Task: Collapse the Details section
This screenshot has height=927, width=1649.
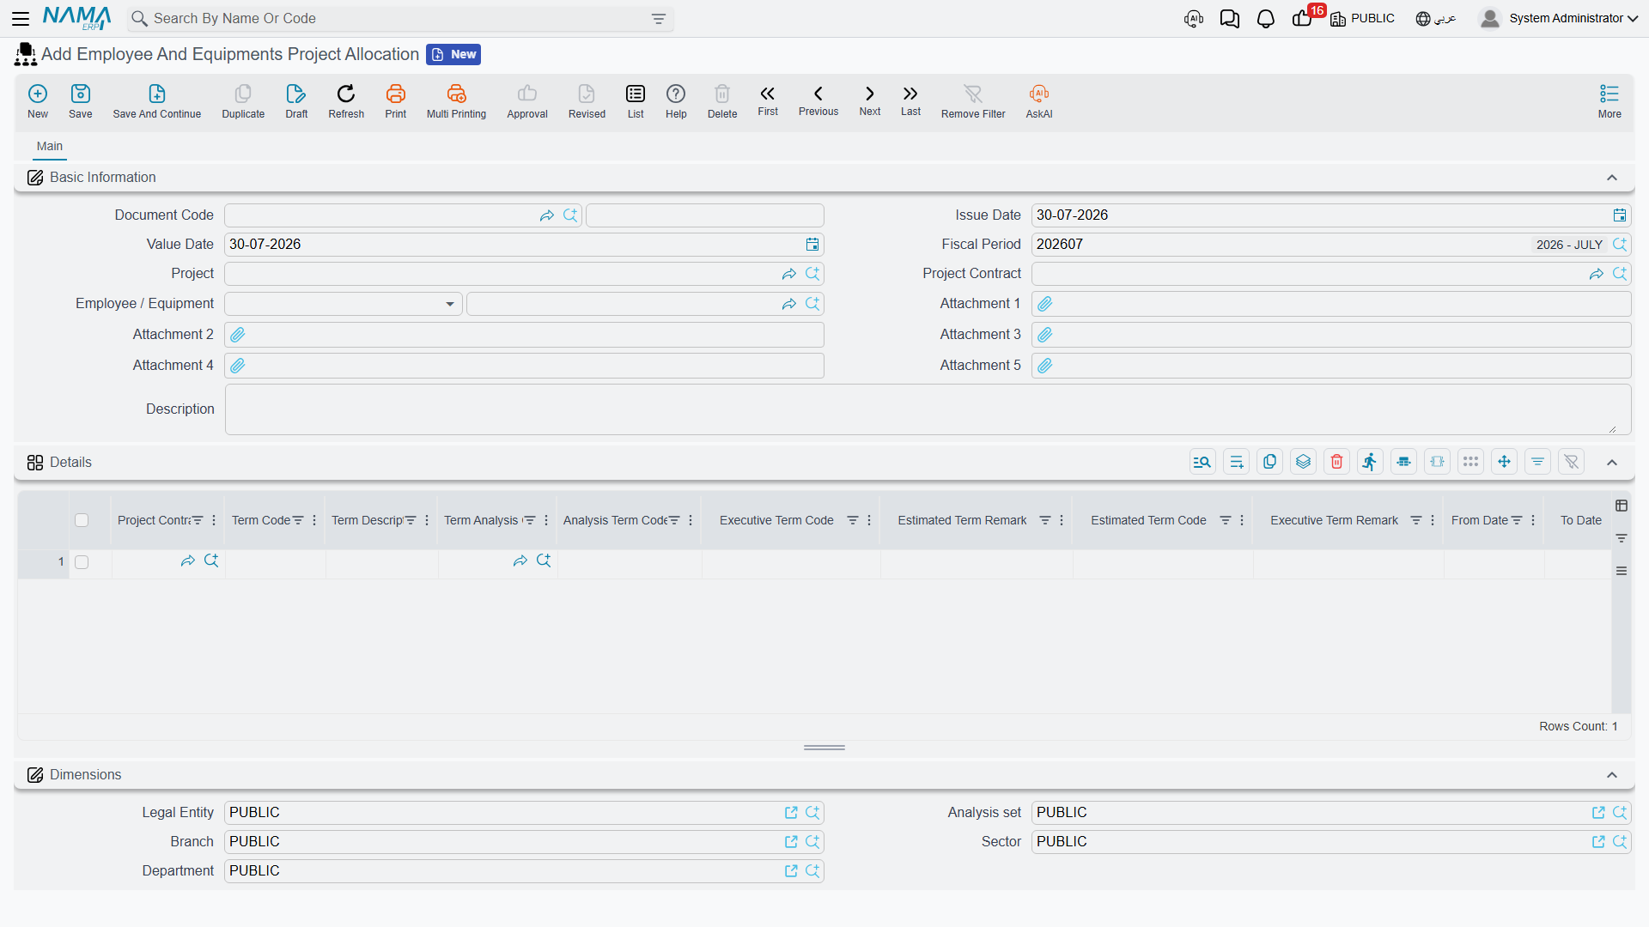Action: 1612,463
